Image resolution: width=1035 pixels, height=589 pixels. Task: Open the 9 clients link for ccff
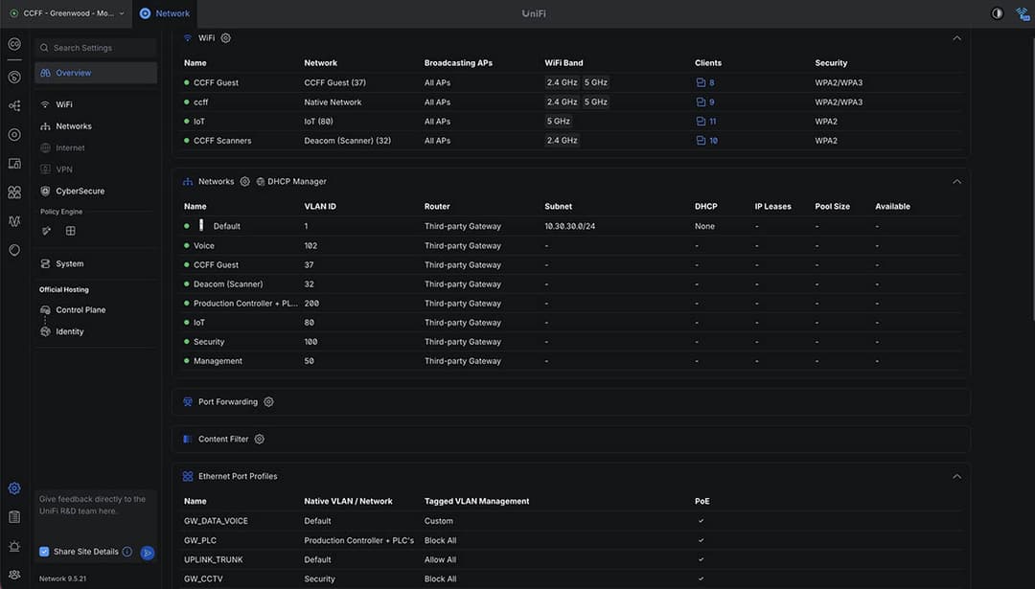705,102
